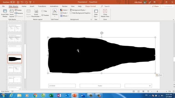Start presentation from beginning icon

point(30,2)
